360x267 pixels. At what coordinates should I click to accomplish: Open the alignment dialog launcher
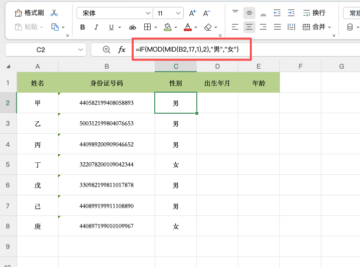pos(333,35)
